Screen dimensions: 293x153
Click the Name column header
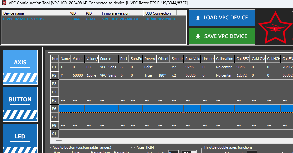[65, 59]
